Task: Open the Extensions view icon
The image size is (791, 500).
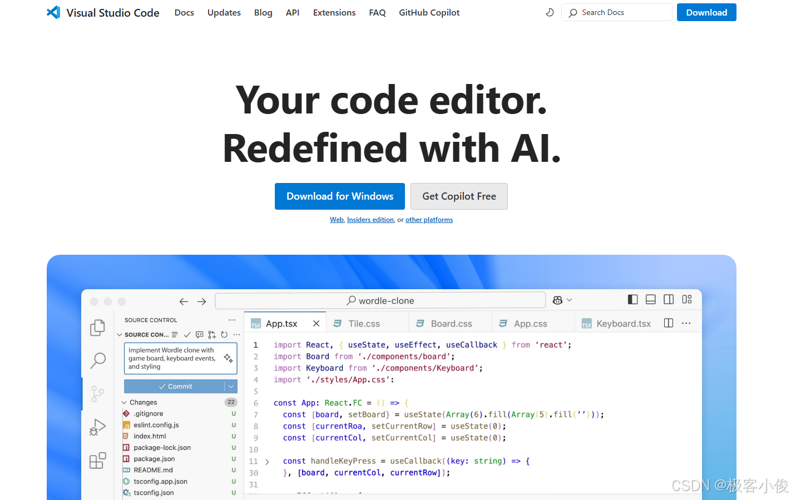Action: 97,461
